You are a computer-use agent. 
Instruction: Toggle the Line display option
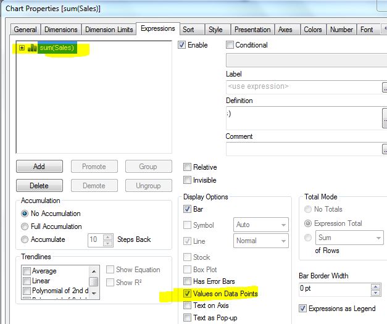187,241
